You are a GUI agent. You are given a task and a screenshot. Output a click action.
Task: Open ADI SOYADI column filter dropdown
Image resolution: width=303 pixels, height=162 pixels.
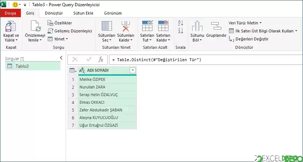pyautogui.click(x=133, y=70)
